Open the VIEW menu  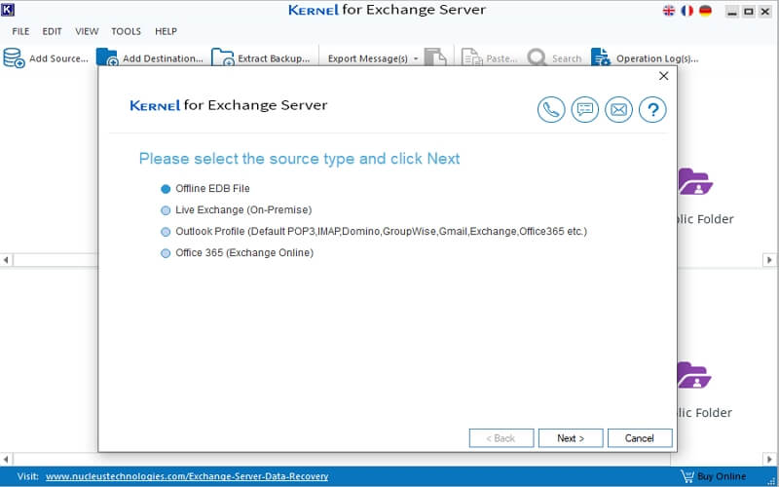pyautogui.click(x=87, y=31)
